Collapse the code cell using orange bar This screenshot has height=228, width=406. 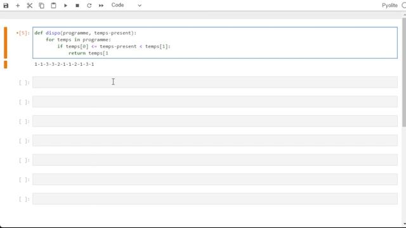point(6,42)
